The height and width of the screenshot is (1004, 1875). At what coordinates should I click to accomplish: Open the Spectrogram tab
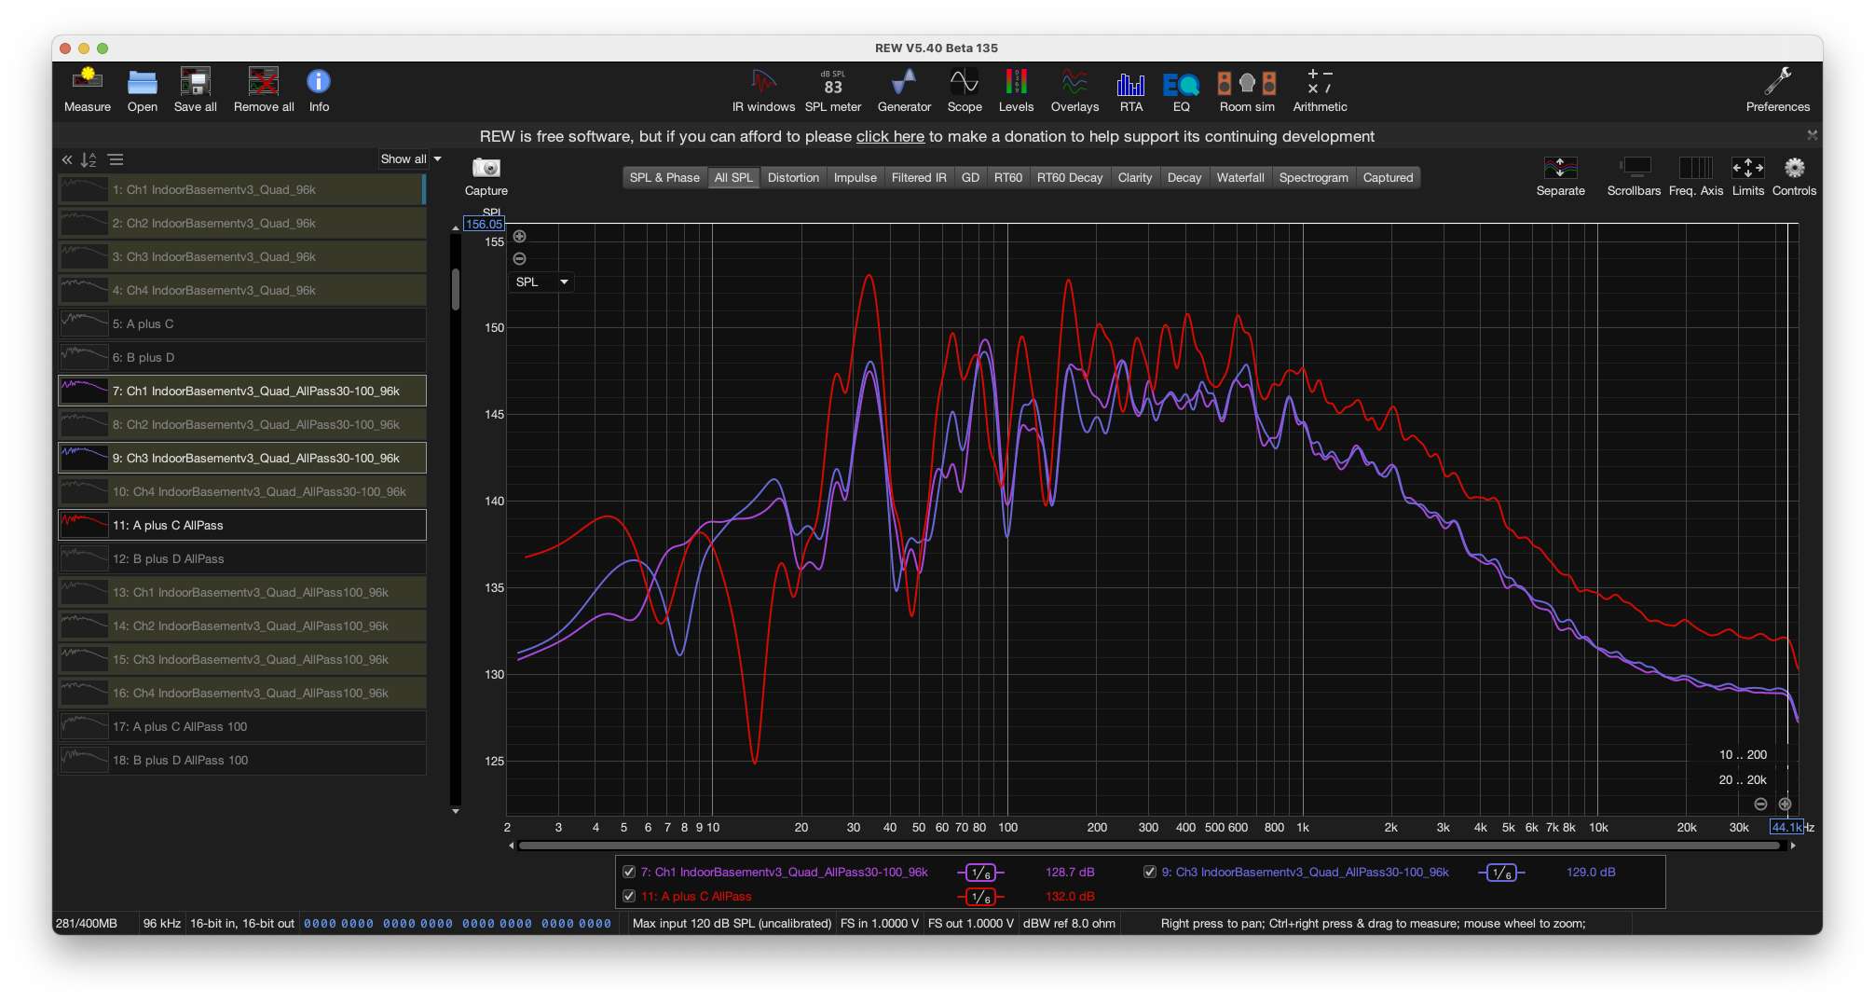pos(1313,177)
